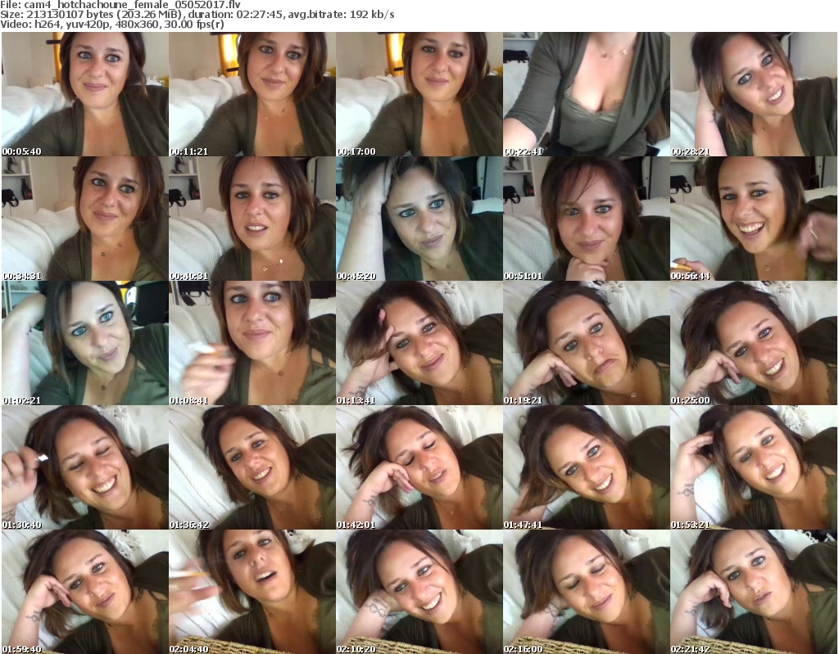This screenshot has width=839, height=654.
Task: Select the thumbnail timestamped 00:56:44
Action: 753,219
